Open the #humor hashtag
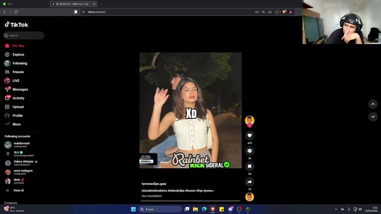381x214 pixels. pos(190,191)
